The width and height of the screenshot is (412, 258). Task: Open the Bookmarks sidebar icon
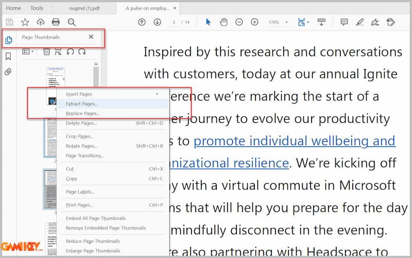coord(8,56)
